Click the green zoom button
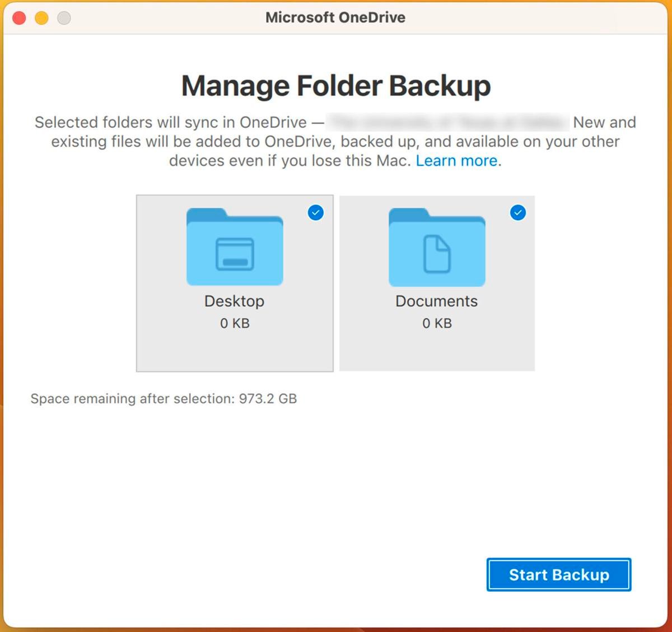The image size is (672, 632). (64, 17)
